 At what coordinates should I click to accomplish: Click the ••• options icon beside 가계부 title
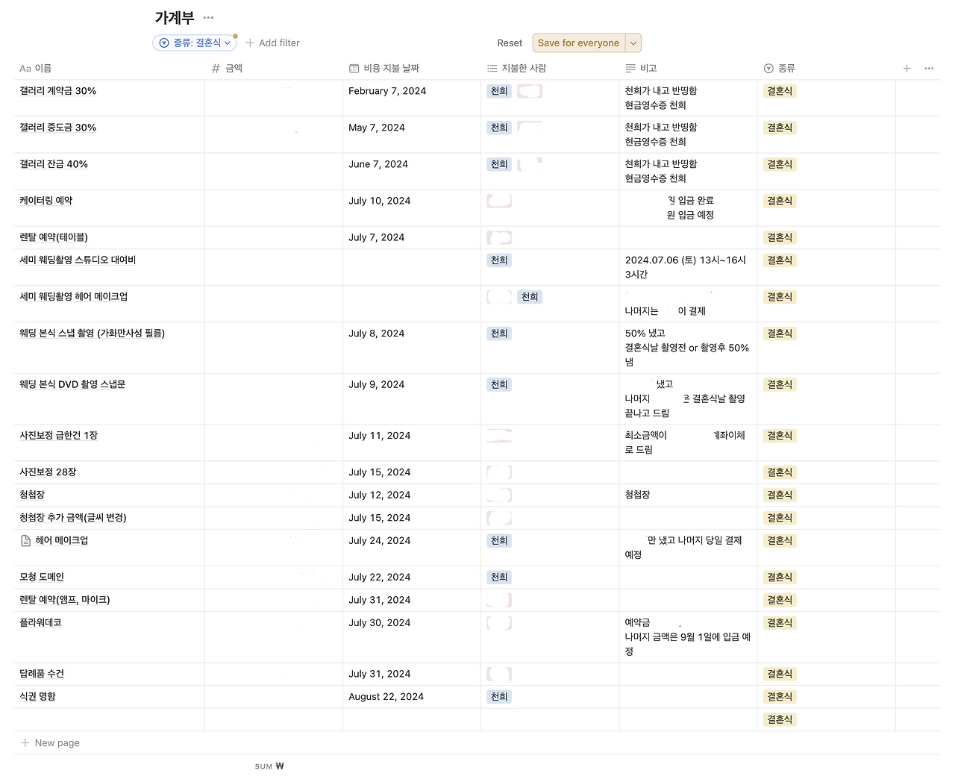(x=207, y=17)
